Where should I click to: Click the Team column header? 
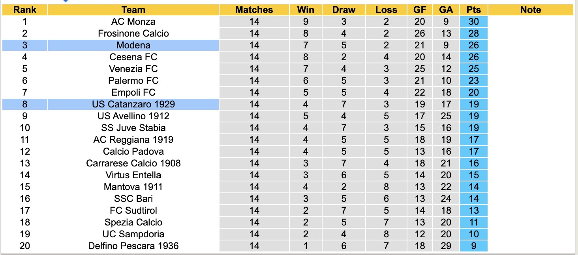(133, 10)
